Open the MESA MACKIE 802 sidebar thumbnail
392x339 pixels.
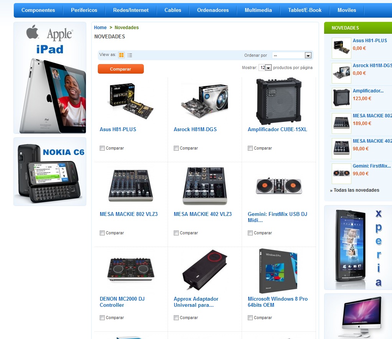tap(341, 123)
